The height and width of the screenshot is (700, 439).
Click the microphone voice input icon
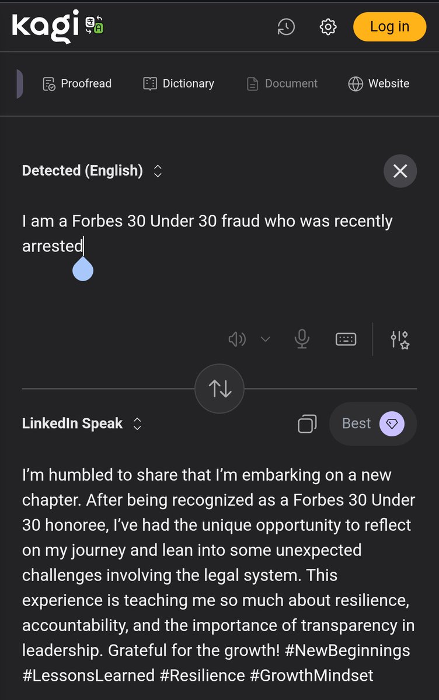pos(302,338)
